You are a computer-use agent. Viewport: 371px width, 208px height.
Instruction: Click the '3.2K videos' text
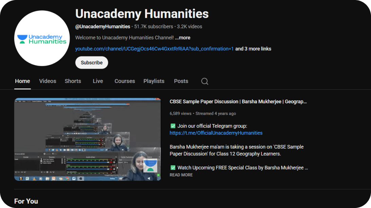pyautogui.click(x=190, y=27)
